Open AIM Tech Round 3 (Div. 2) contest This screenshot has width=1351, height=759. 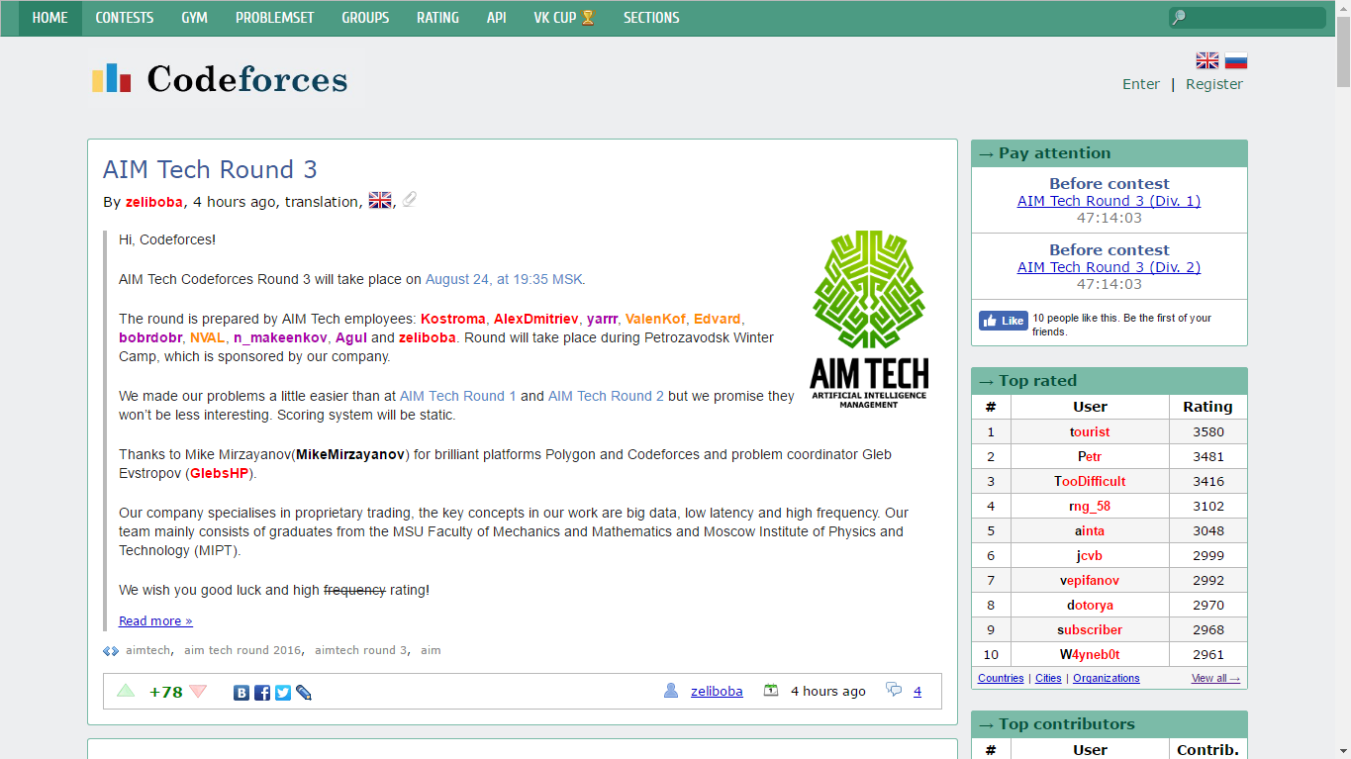coord(1110,267)
